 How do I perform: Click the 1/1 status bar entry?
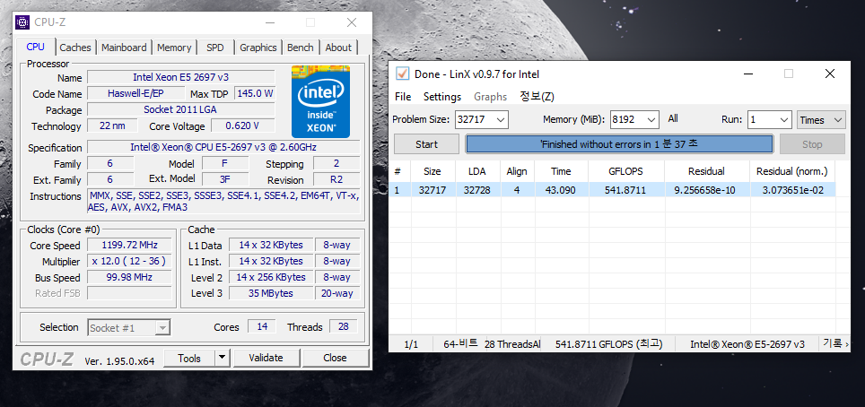(411, 344)
